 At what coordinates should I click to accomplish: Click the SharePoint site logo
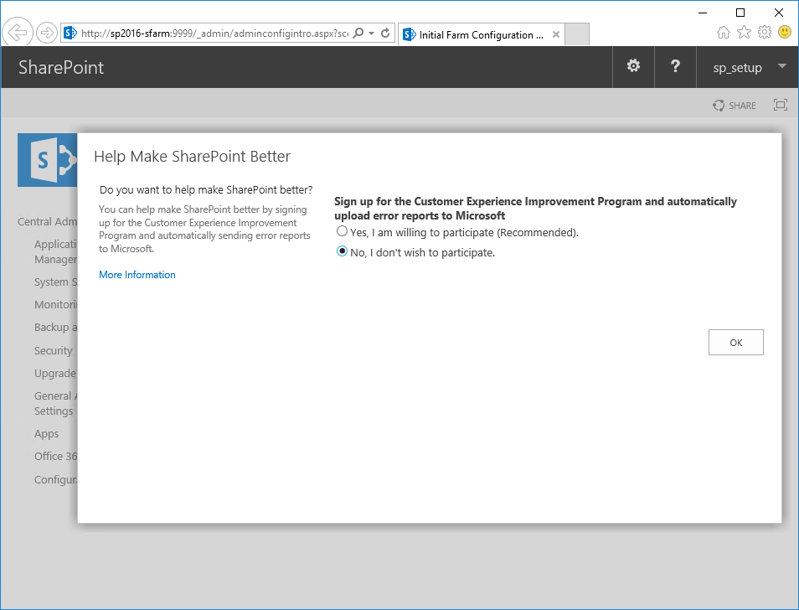point(48,160)
